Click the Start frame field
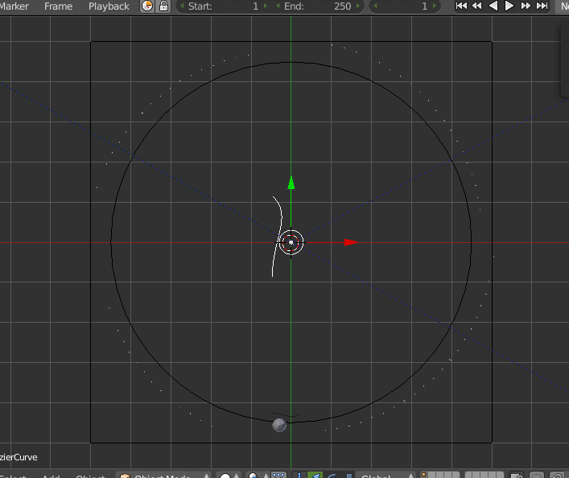The width and height of the screenshot is (569, 478). click(x=224, y=6)
